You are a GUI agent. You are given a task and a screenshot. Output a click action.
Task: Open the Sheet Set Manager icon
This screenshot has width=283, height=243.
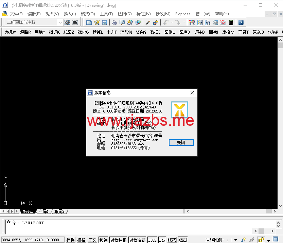[x=215, y=22]
